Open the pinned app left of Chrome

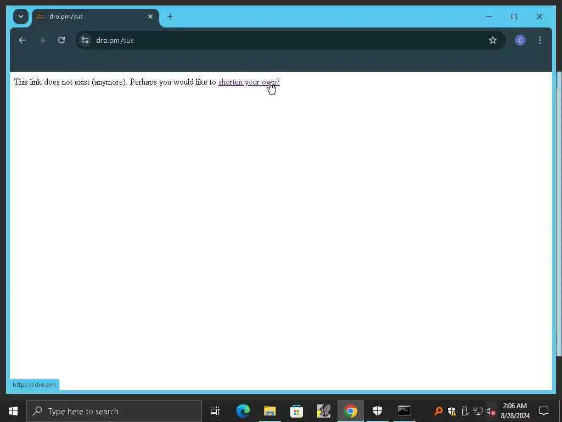pos(324,411)
